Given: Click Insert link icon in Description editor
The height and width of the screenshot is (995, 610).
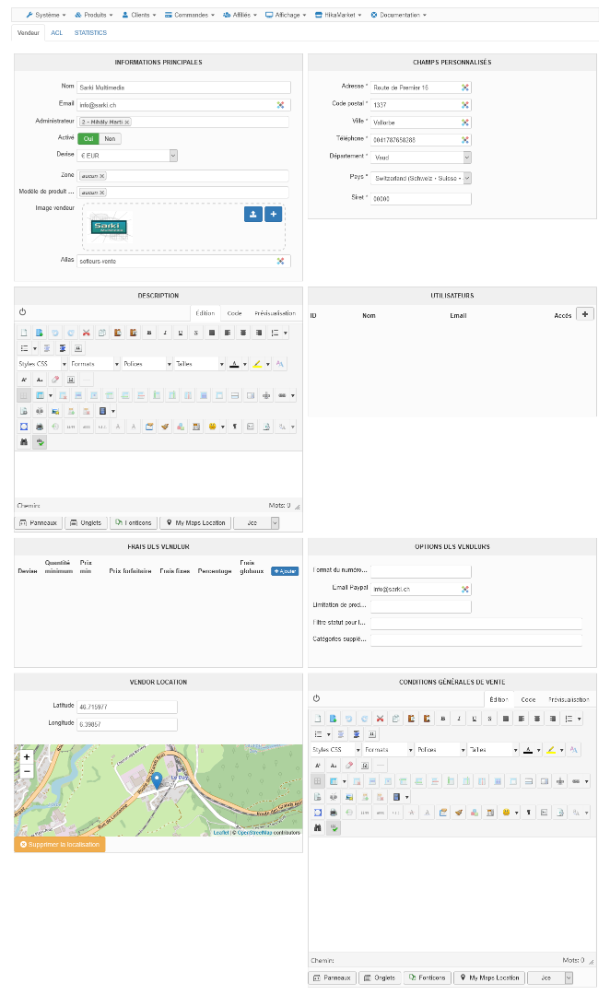Looking at the screenshot, I should click(x=282, y=395).
